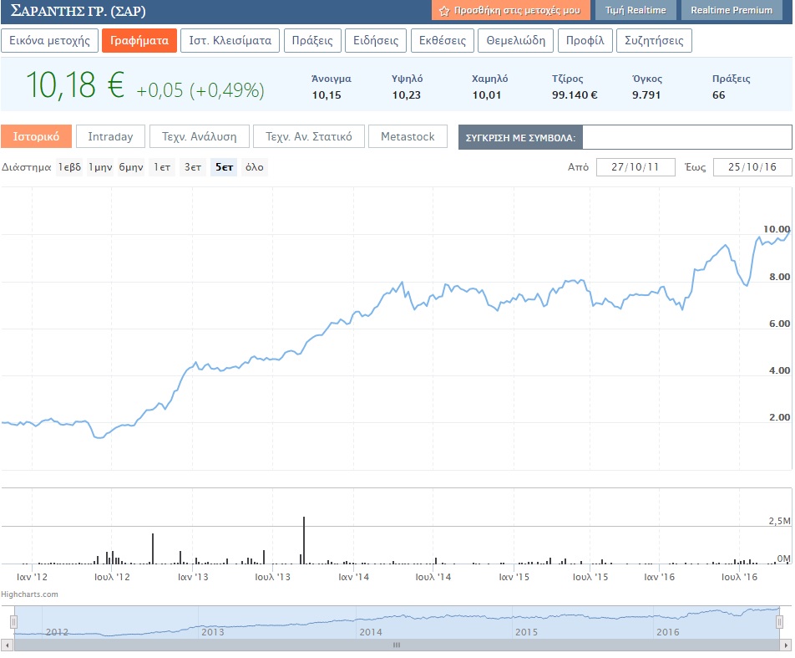Edit the Έως date field 25/10/16
The height and width of the screenshot is (658, 795).
tap(752, 167)
